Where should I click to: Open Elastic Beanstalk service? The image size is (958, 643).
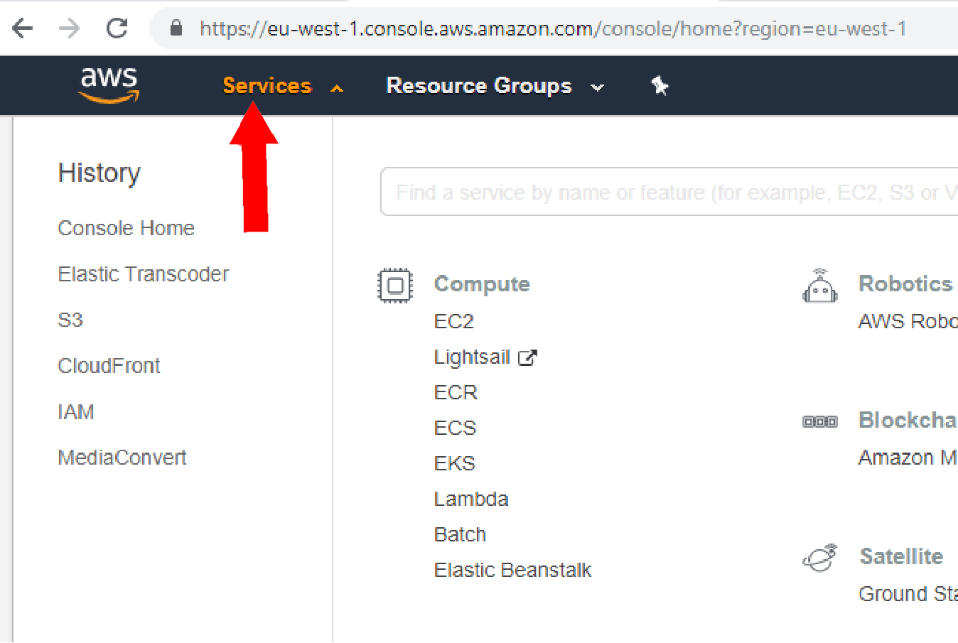(x=512, y=570)
